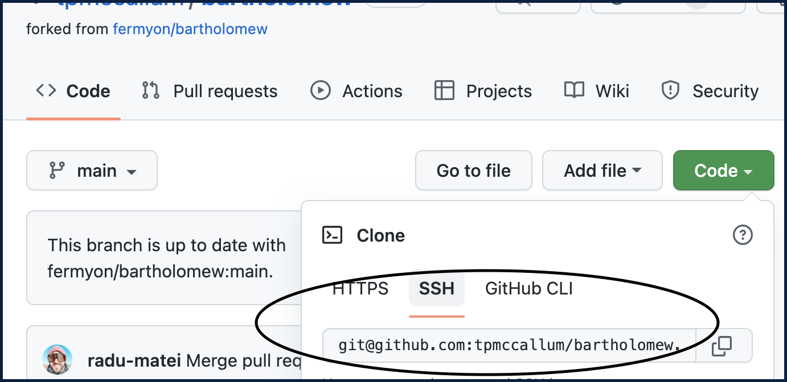Open the fermyon/bartholomew upstream repository link
Image resolution: width=787 pixels, height=382 pixels.
190,28
